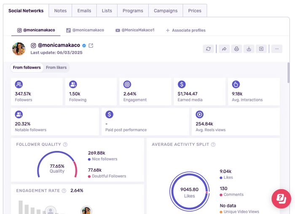
Task: Open the Campaigns tab
Action: tap(166, 11)
